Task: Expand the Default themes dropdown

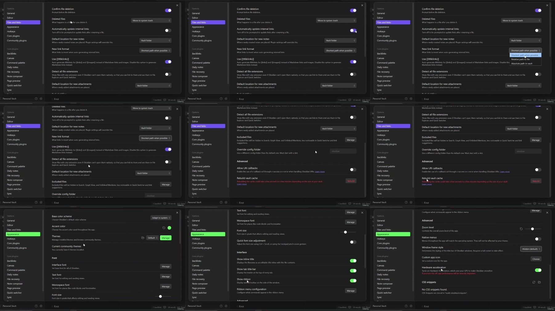Action: (x=153, y=238)
